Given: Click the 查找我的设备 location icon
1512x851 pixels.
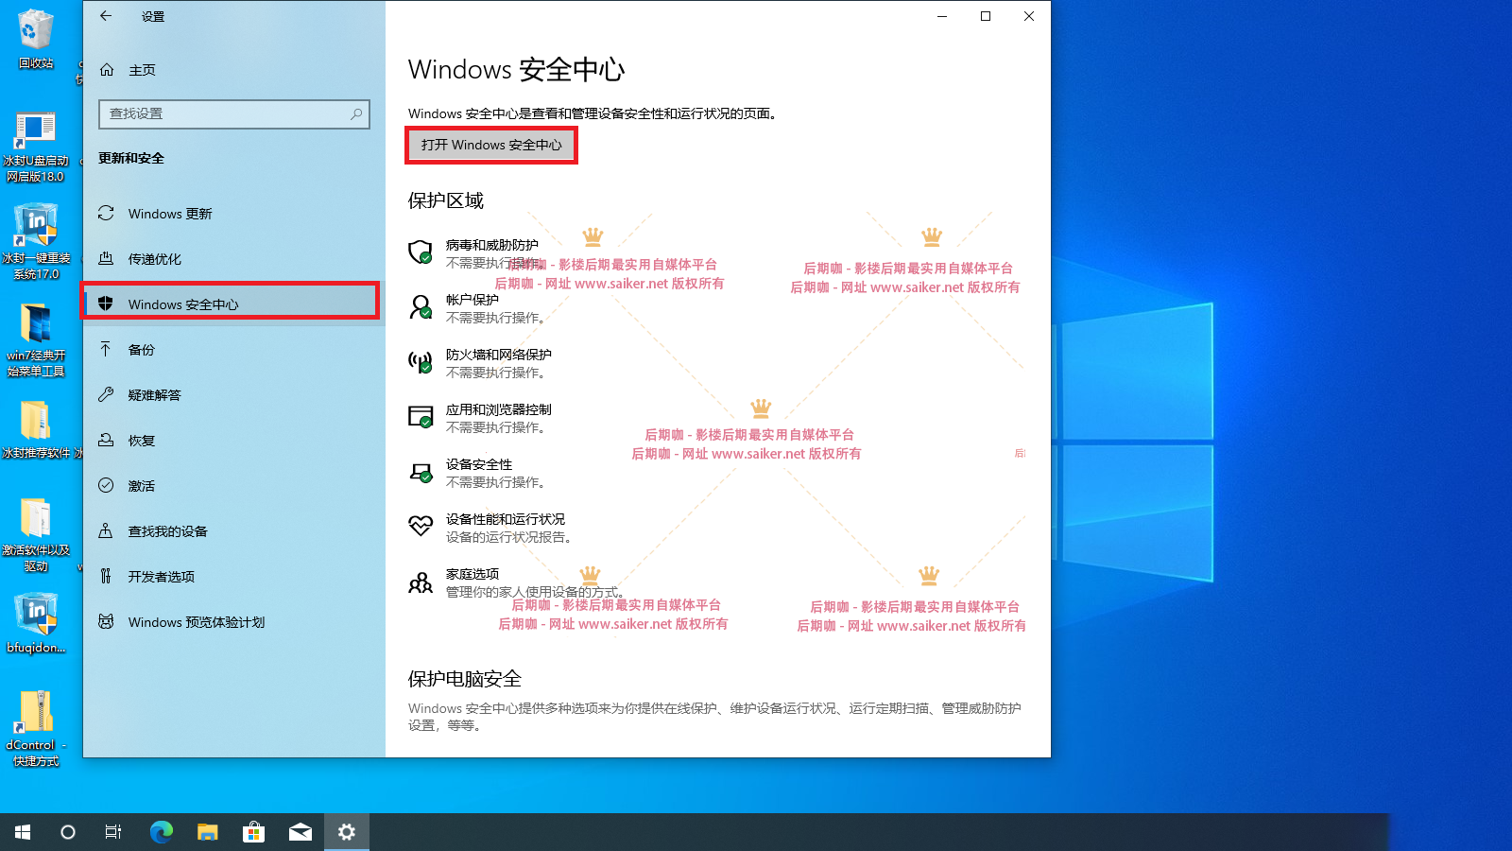Looking at the screenshot, I should (x=106, y=530).
